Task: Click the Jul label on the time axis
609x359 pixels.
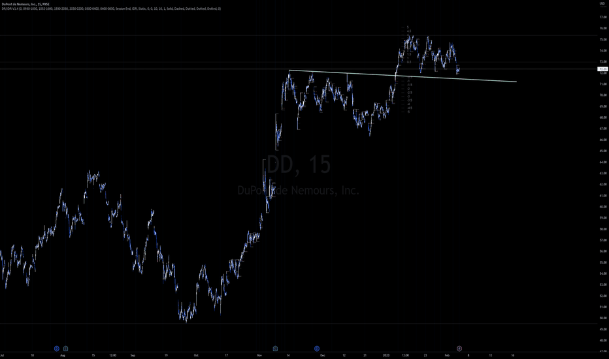Action: [x=2, y=355]
